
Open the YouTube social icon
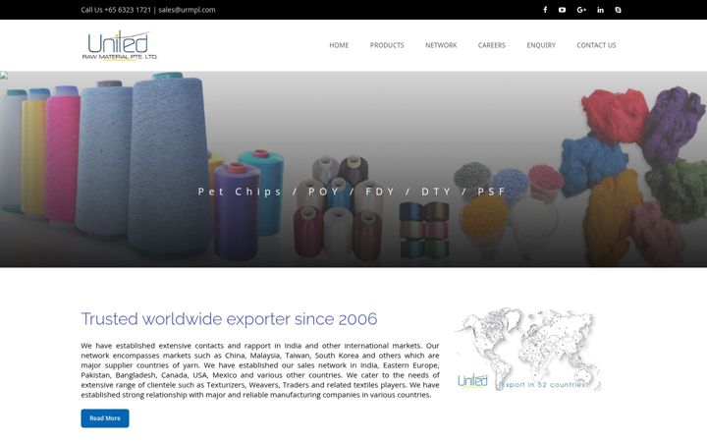tap(562, 10)
